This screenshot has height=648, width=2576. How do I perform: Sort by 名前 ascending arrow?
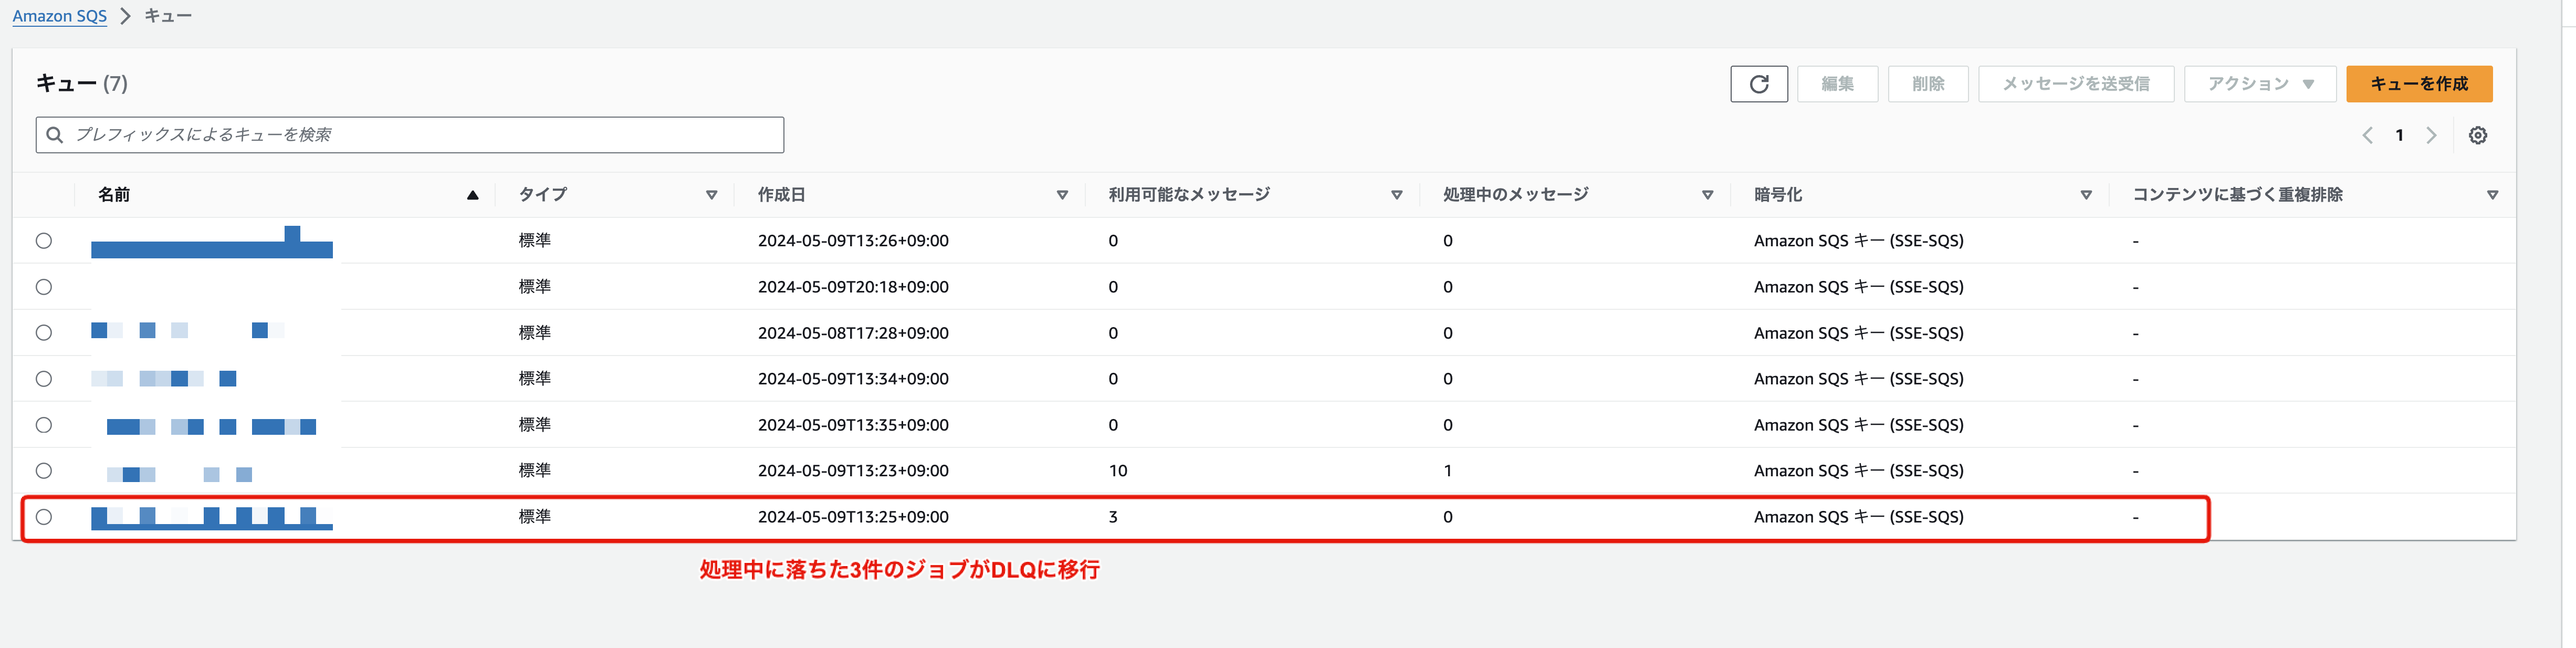point(472,196)
